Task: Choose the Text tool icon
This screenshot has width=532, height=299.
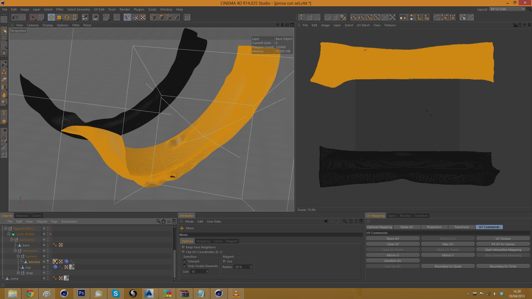Action: point(4,113)
